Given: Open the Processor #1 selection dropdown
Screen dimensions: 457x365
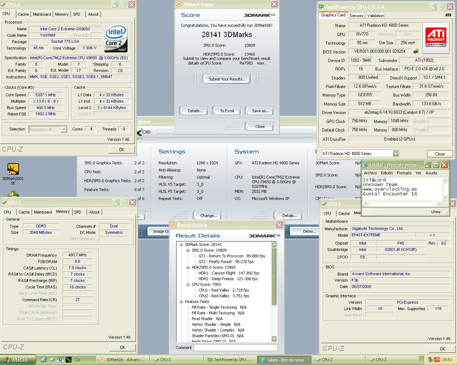Looking at the screenshot, I should 64,129.
